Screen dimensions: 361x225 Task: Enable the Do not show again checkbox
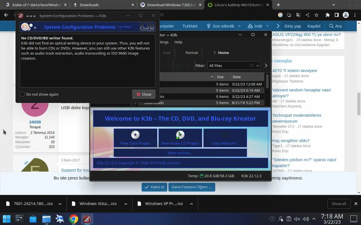coord(22,94)
